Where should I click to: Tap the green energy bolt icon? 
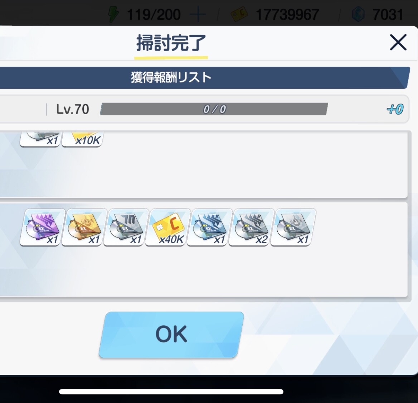[114, 15]
